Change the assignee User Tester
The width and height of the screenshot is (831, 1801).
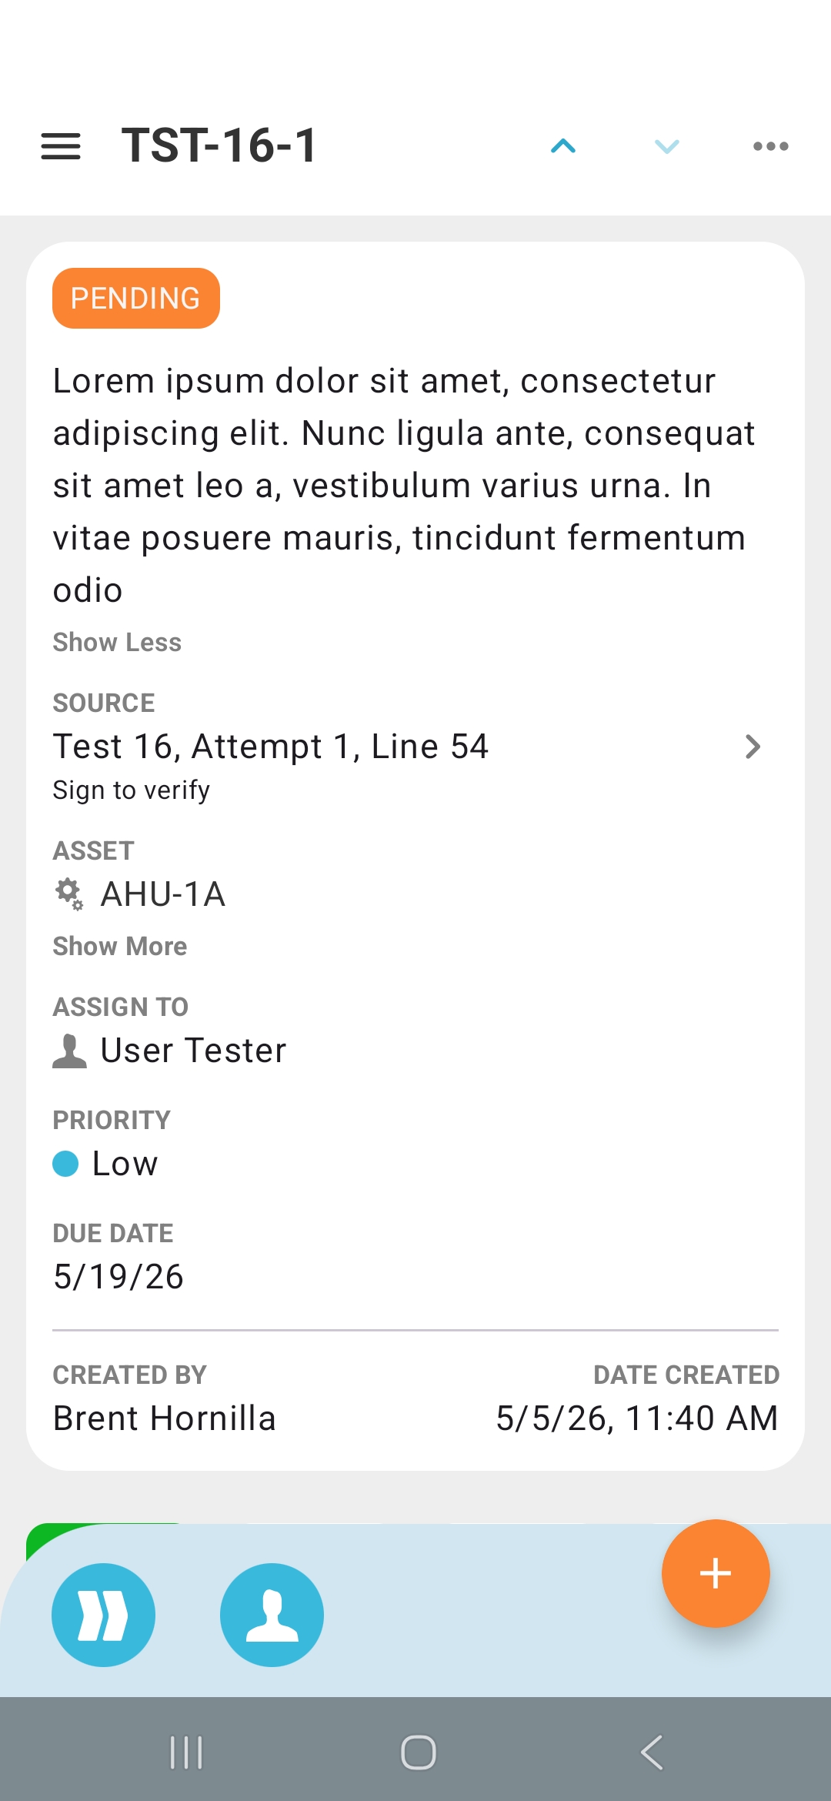(193, 1051)
